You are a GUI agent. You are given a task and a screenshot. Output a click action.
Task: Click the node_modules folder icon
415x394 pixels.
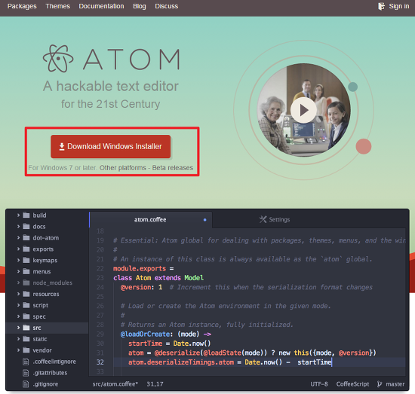tap(26, 283)
